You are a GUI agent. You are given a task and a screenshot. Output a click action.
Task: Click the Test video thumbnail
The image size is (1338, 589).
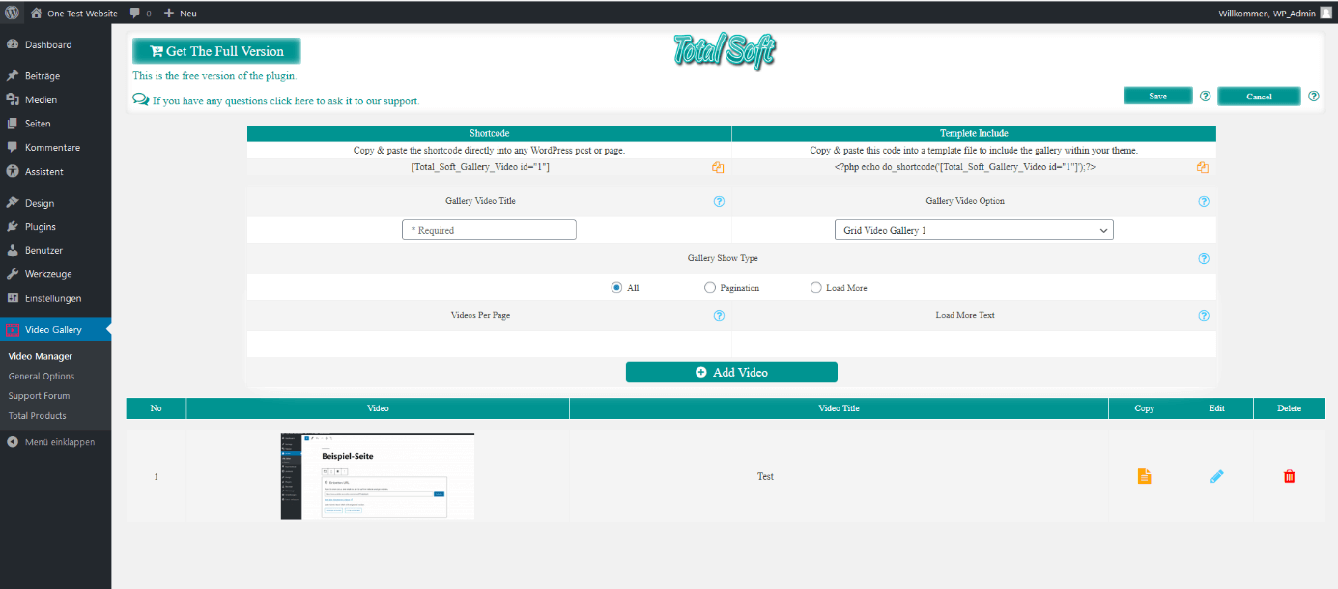coord(378,476)
